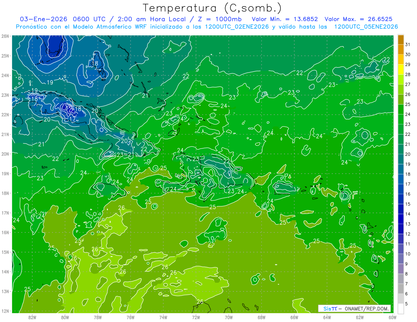
Task: Click the "Valor Min. = 13.6852" value
Action: point(285,19)
